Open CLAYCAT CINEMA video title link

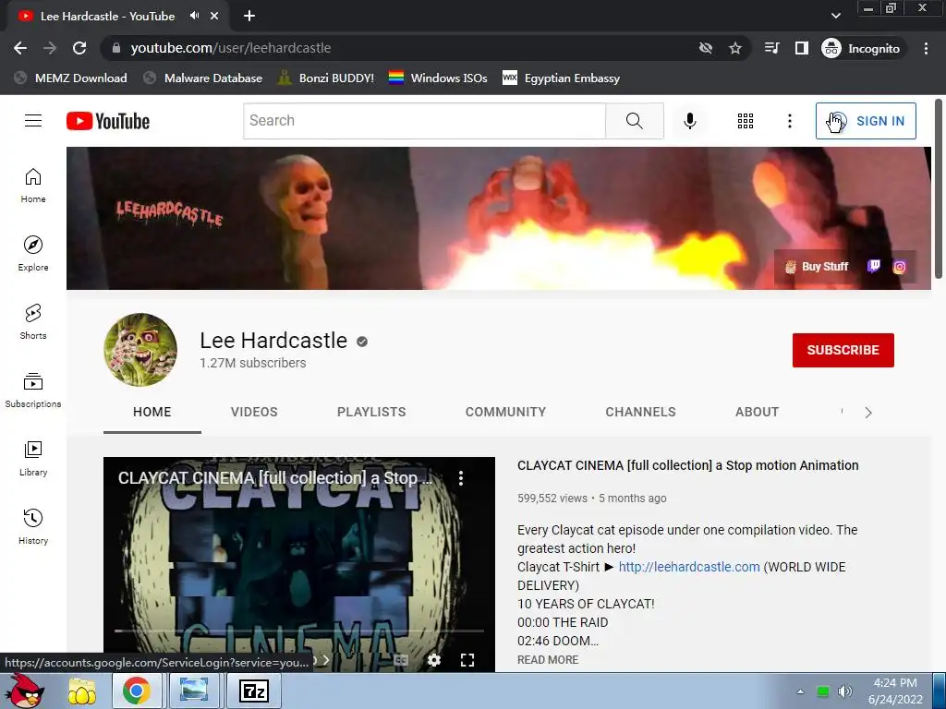click(687, 465)
